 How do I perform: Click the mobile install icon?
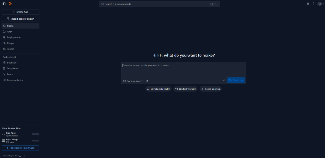point(24,156)
